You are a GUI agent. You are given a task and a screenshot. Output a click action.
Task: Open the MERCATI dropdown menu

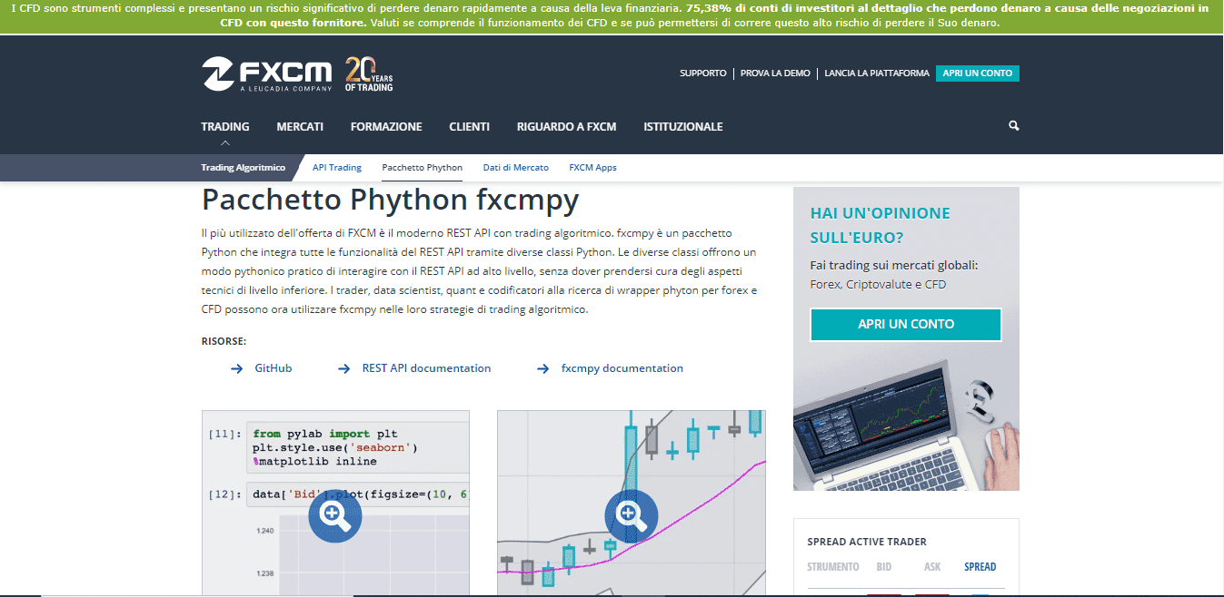(x=300, y=126)
